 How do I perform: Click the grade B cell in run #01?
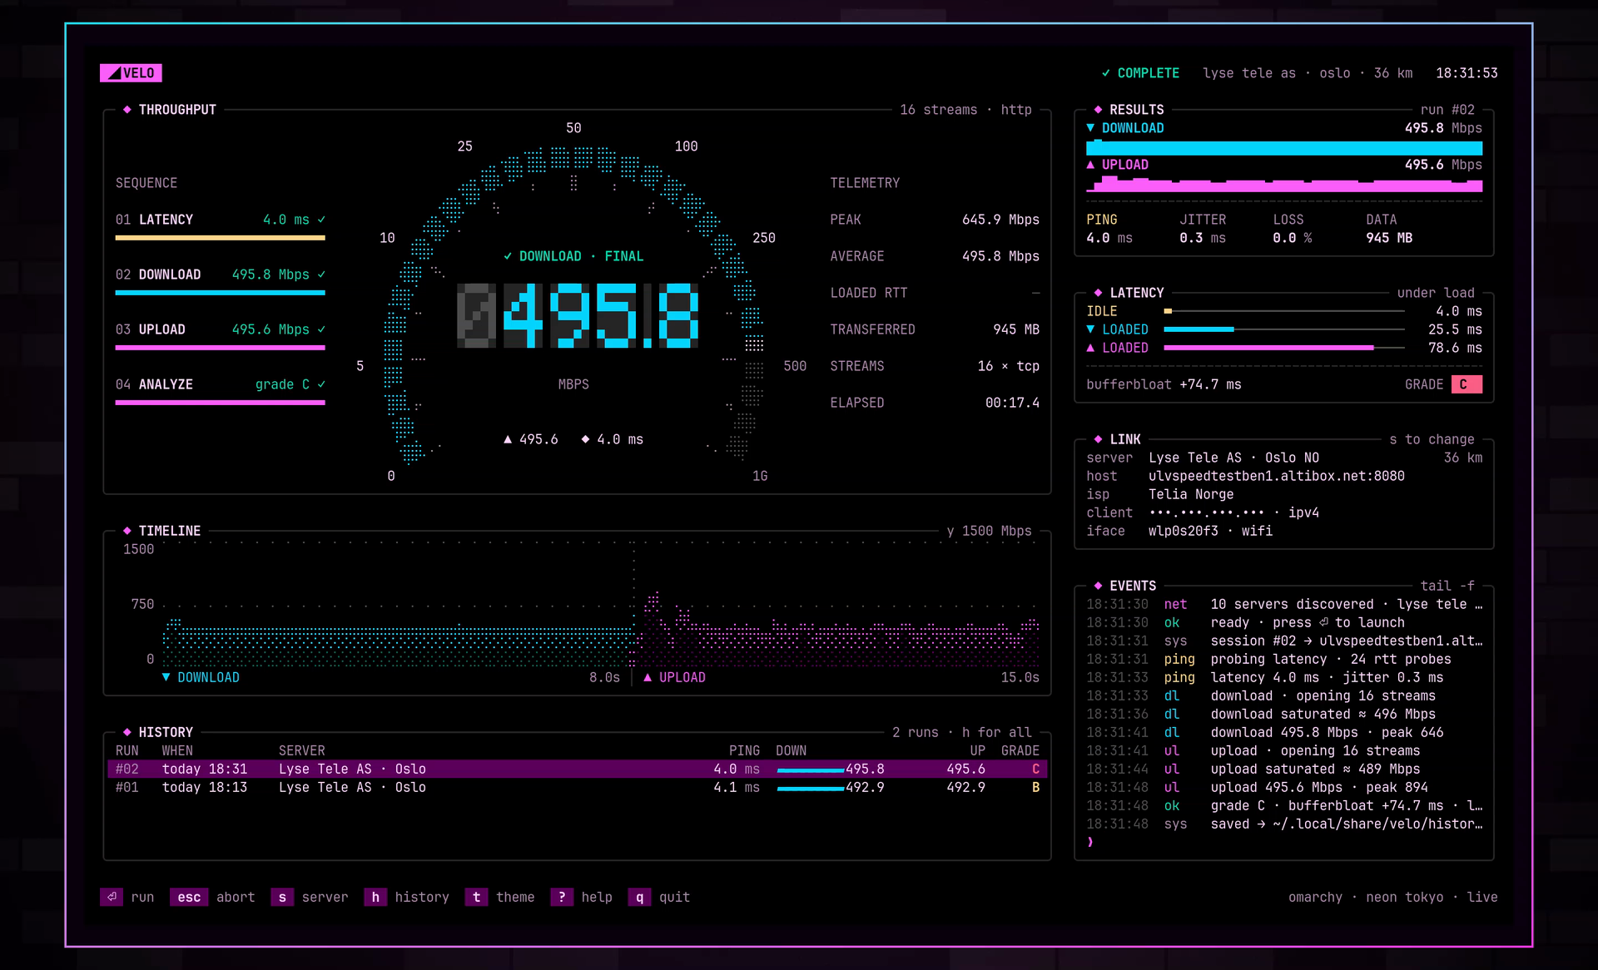1035,787
